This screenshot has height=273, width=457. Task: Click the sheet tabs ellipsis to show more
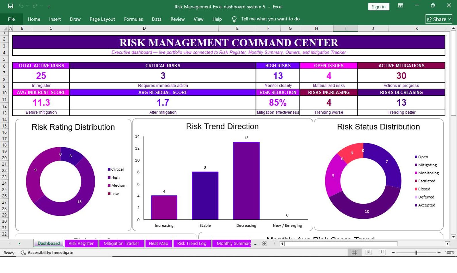pos(256,244)
